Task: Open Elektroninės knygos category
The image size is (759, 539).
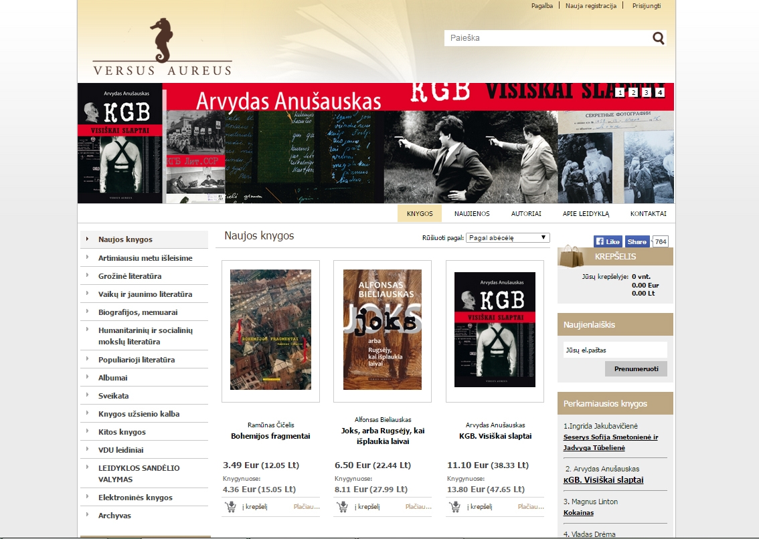Action: pos(135,498)
